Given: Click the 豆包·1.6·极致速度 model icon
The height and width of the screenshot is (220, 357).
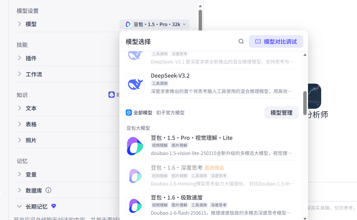Looking at the screenshot, I should tap(135, 206).
